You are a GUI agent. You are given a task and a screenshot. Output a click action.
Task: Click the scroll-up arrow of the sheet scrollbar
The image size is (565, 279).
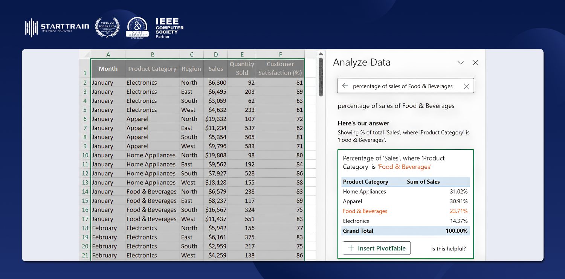321,54
